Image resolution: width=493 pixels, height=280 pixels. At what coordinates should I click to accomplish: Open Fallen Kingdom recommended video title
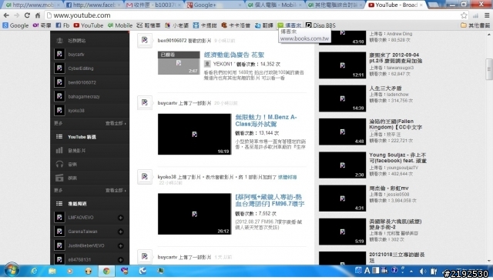coord(395,125)
